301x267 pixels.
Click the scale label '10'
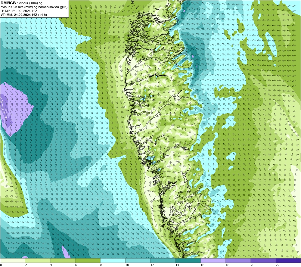tap(127, 265)
